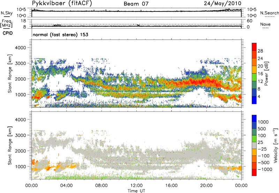This screenshot has width=279, height=193.
Task: Click the blue top of the velocity colorbar
Action: coord(254,118)
